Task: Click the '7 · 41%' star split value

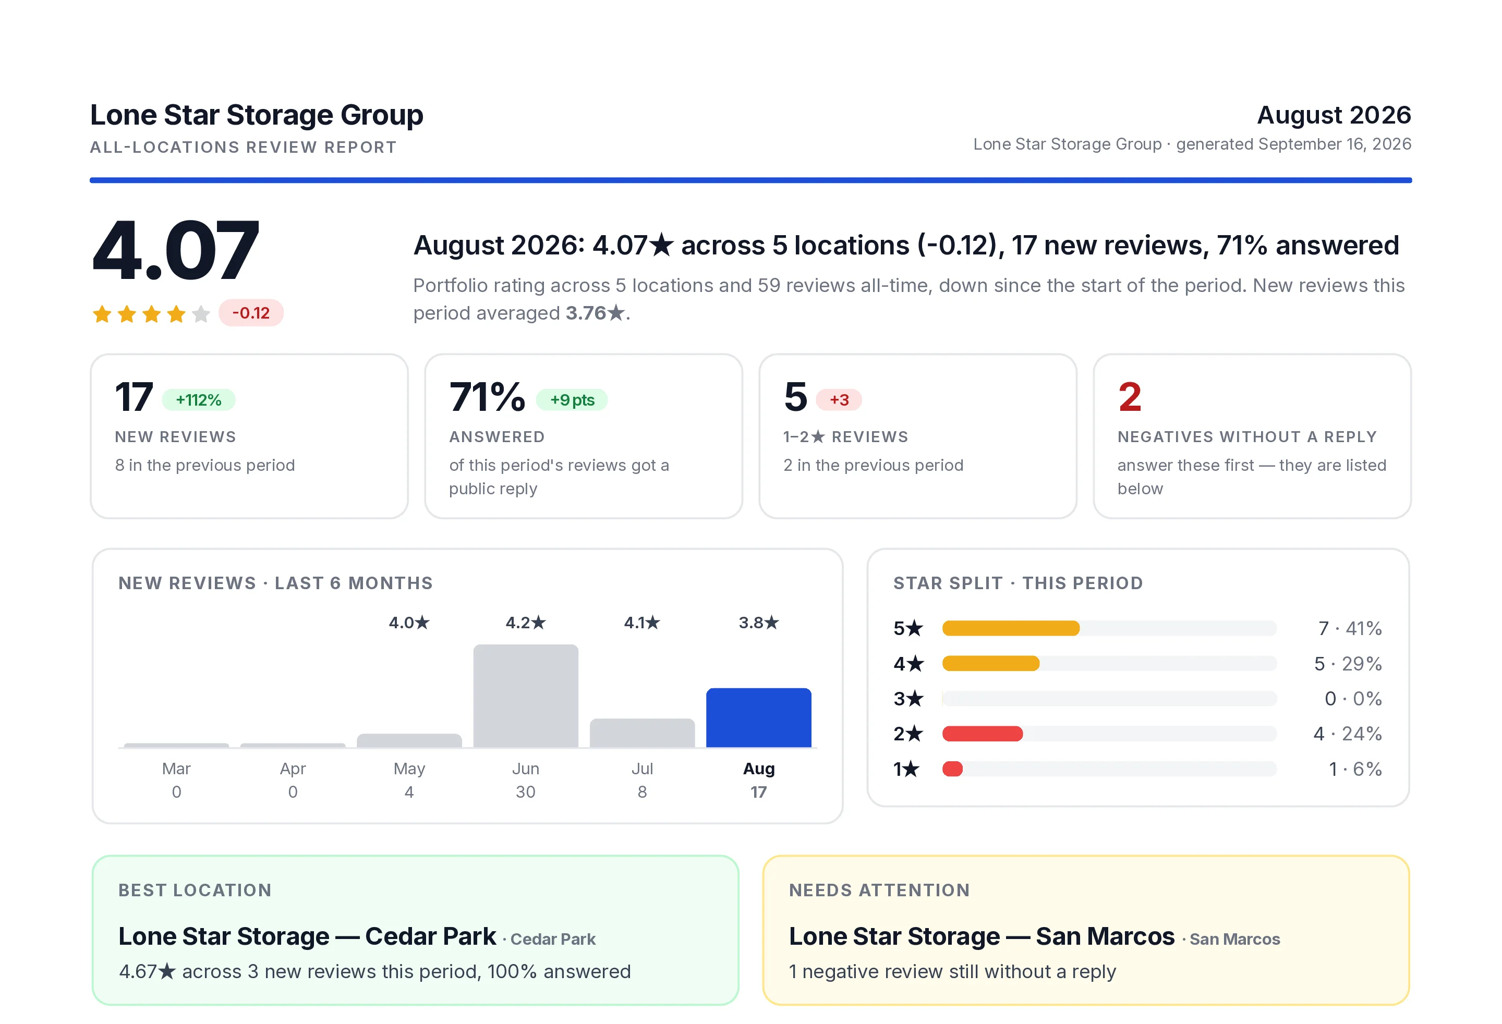Action: coord(1350,628)
